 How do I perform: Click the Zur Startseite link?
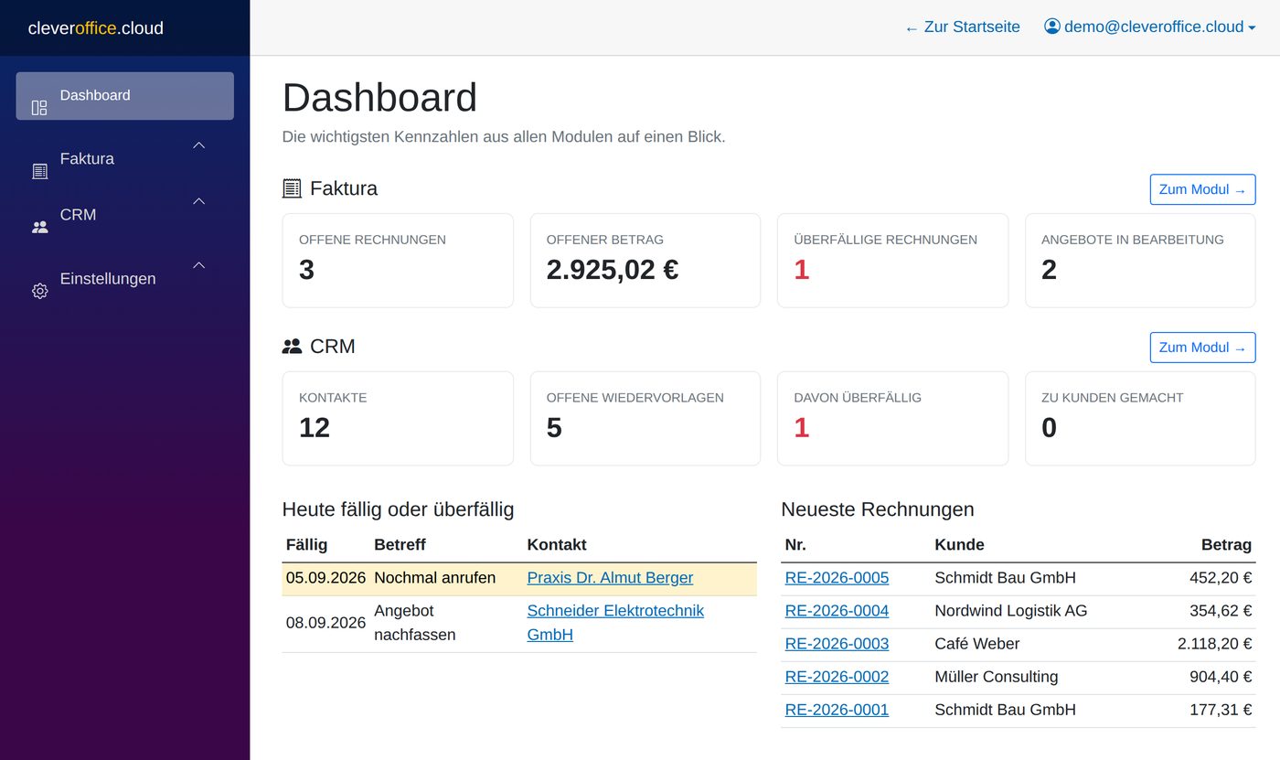tap(962, 27)
